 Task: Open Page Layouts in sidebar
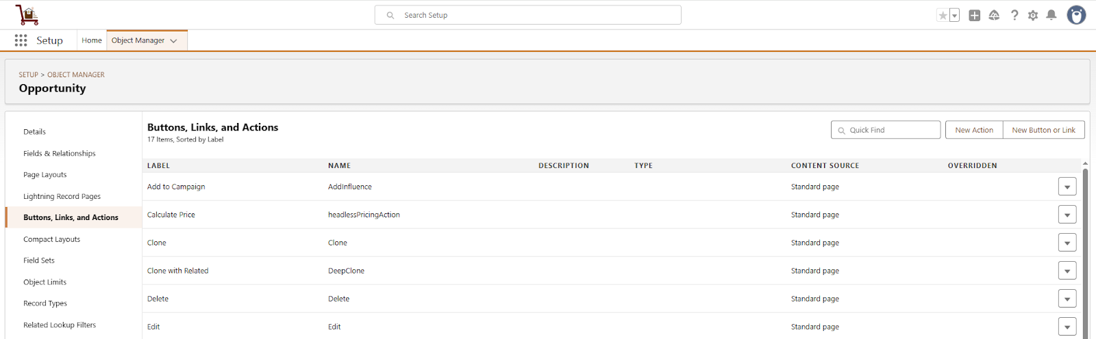45,174
